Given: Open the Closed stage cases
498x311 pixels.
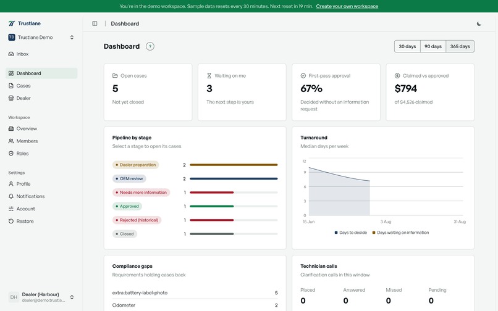Looking at the screenshot, I should (x=125, y=234).
